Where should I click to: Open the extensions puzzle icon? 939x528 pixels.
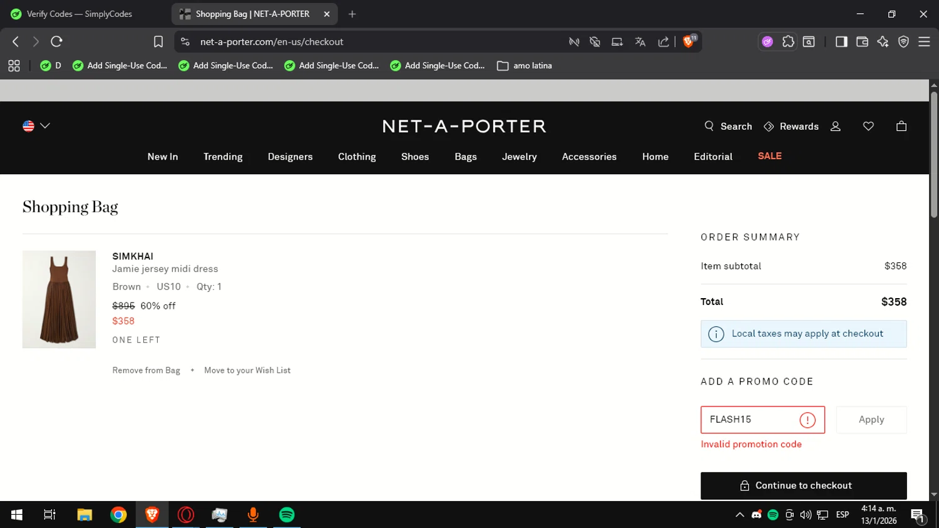click(x=788, y=41)
